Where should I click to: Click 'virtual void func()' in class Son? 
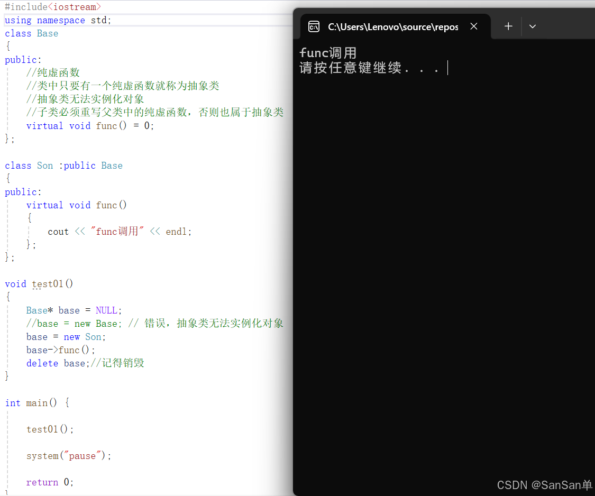coord(76,205)
